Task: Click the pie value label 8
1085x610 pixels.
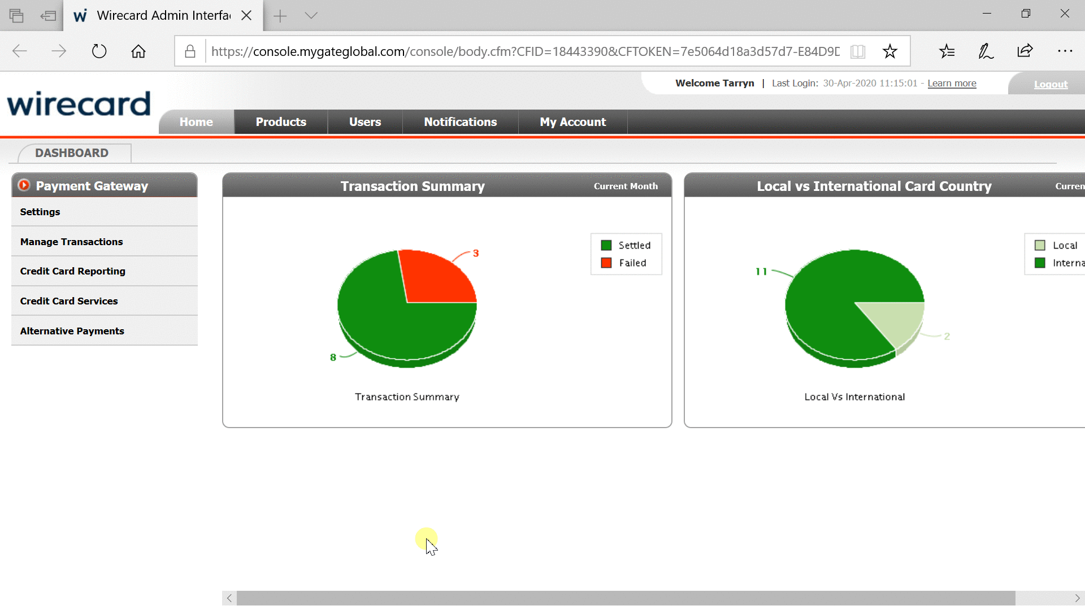Action: pos(333,357)
